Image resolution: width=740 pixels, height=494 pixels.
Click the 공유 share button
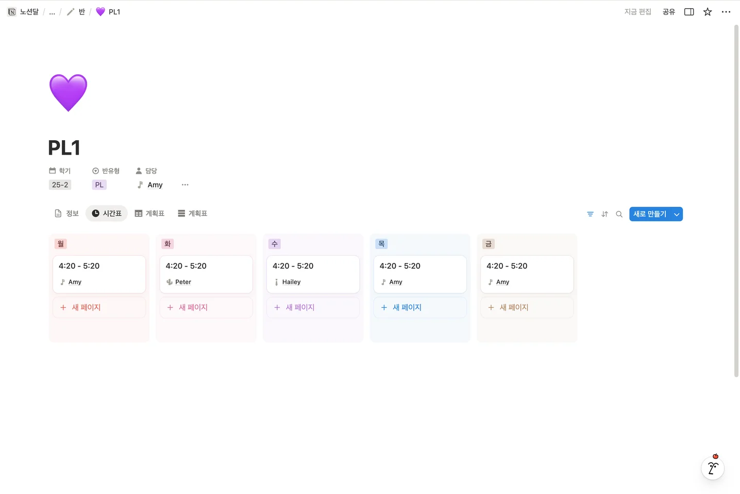click(x=668, y=11)
